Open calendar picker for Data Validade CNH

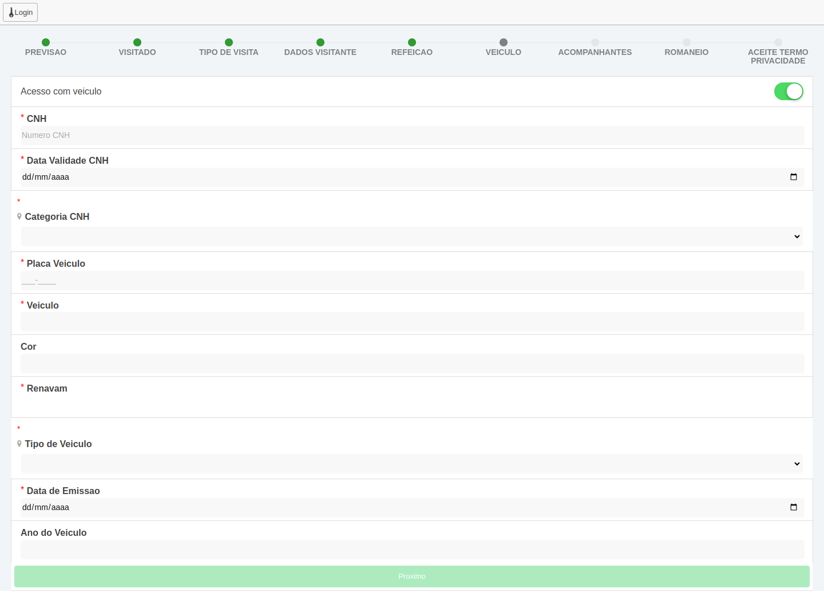tap(793, 177)
